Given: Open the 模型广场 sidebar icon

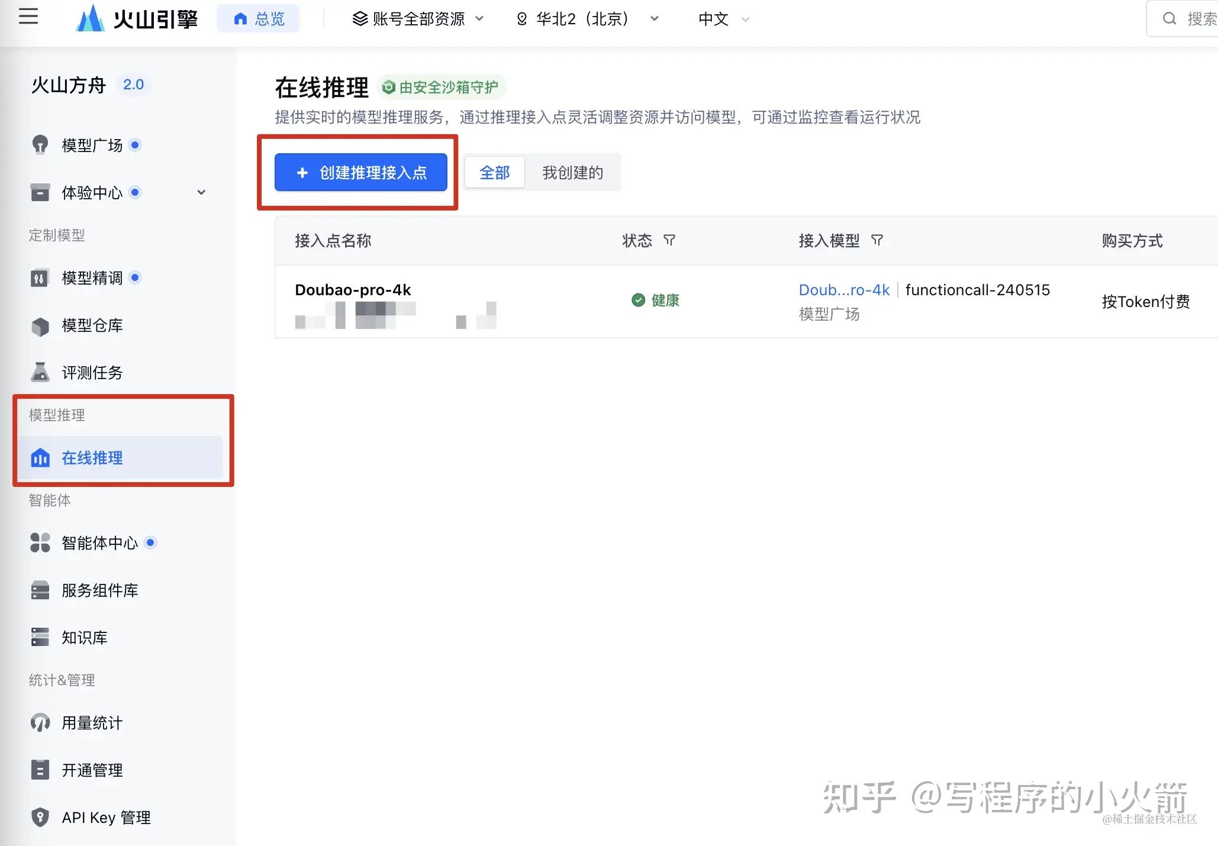Looking at the screenshot, I should (40, 145).
